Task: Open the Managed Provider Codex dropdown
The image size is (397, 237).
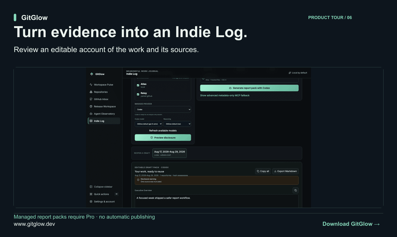Action: point(163,109)
